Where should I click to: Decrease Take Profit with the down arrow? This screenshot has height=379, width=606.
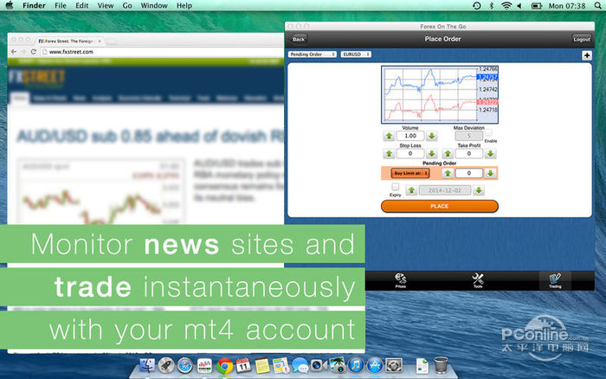(x=491, y=154)
